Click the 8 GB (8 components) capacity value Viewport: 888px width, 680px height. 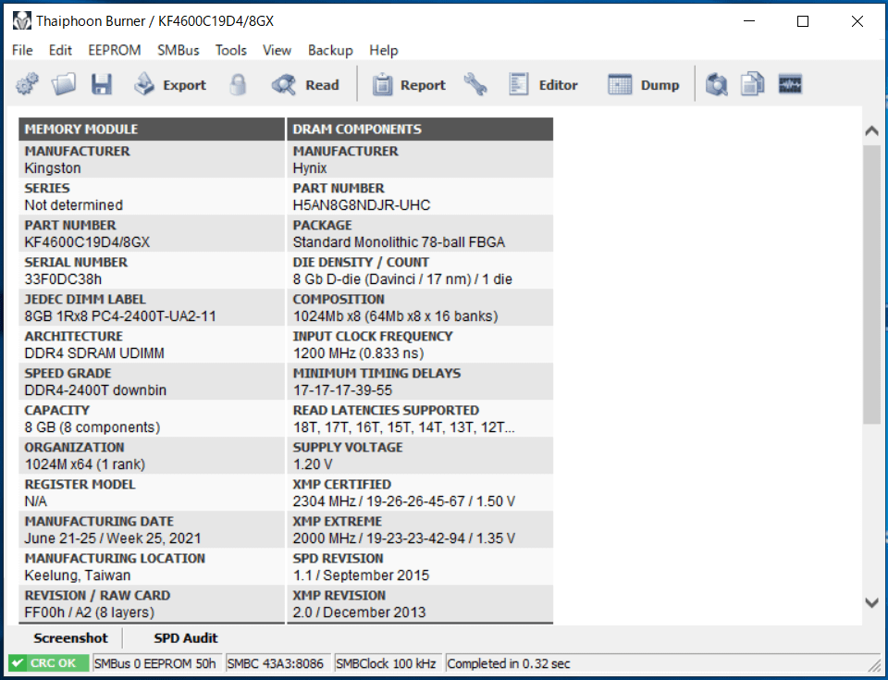coord(92,427)
